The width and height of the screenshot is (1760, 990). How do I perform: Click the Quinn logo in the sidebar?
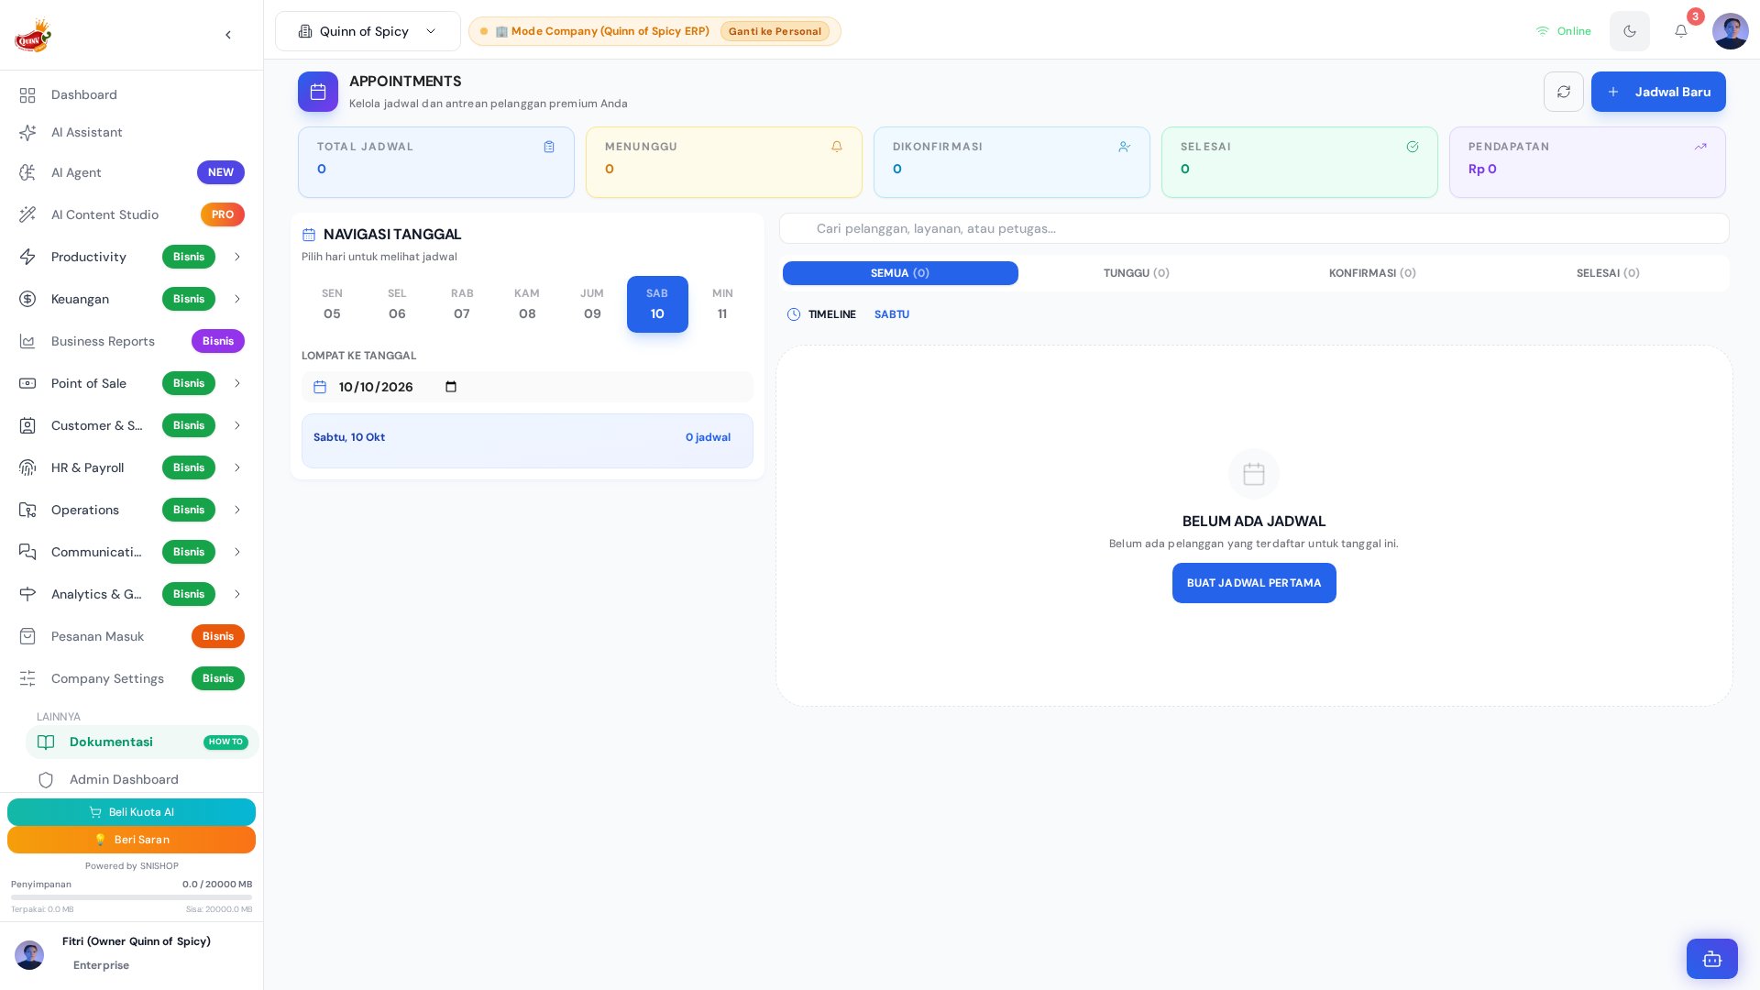click(33, 35)
